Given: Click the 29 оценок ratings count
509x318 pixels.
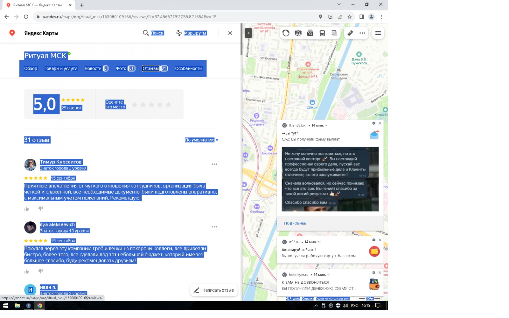Looking at the screenshot, I should 72,108.
